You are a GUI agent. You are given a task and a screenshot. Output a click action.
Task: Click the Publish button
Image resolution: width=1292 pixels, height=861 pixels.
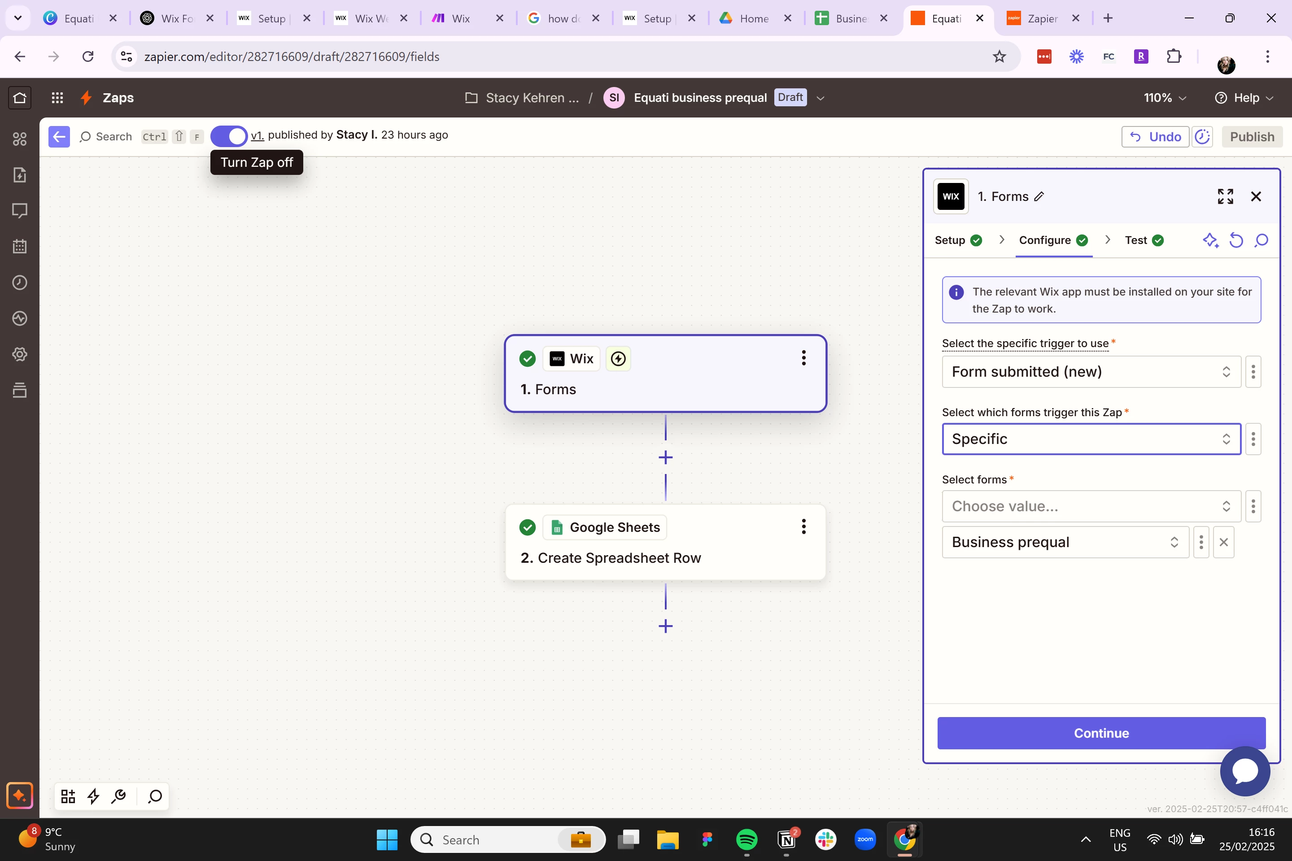point(1252,137)
